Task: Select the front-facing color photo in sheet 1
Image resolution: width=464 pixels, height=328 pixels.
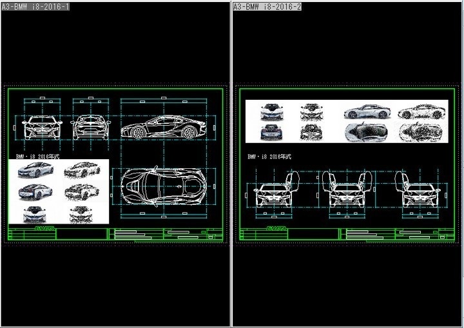Action: [x=35, y=215]
